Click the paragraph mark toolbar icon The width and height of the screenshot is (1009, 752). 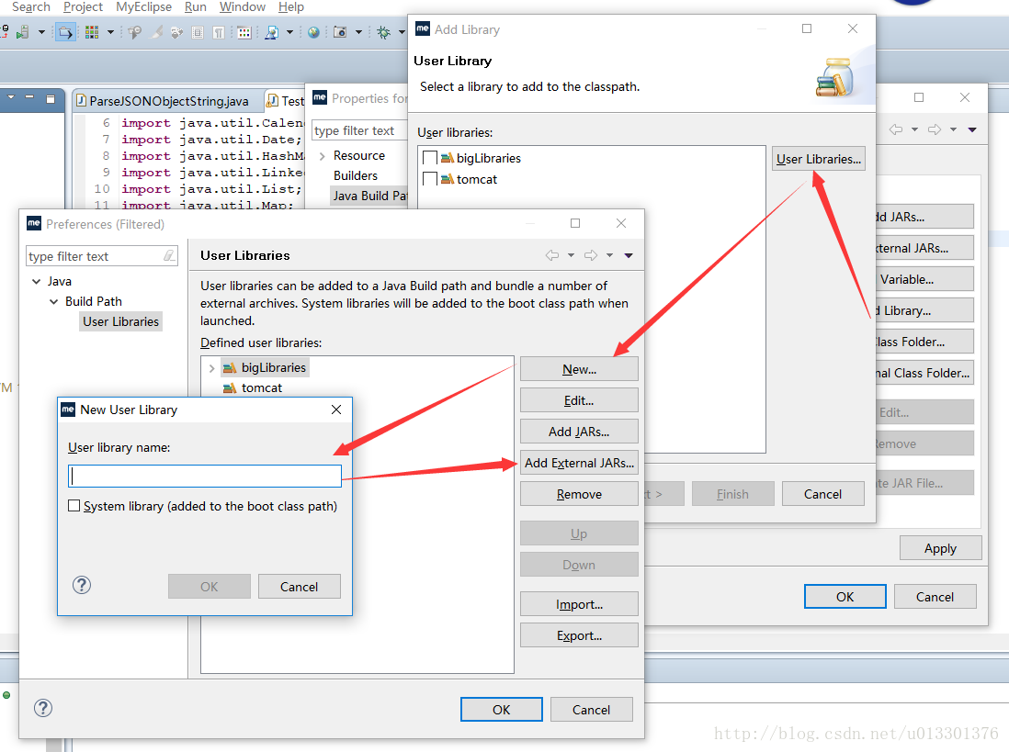click(219, 32)
